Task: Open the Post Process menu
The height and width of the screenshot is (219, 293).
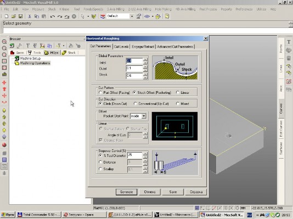Action: (x=208, y=9)
